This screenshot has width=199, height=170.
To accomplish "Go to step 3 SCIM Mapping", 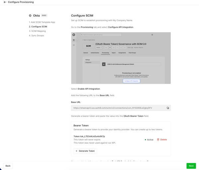I will coord(37,31).
